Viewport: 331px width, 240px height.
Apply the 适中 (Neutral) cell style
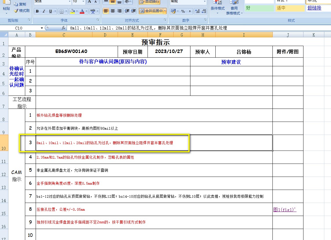coord(290,8)
